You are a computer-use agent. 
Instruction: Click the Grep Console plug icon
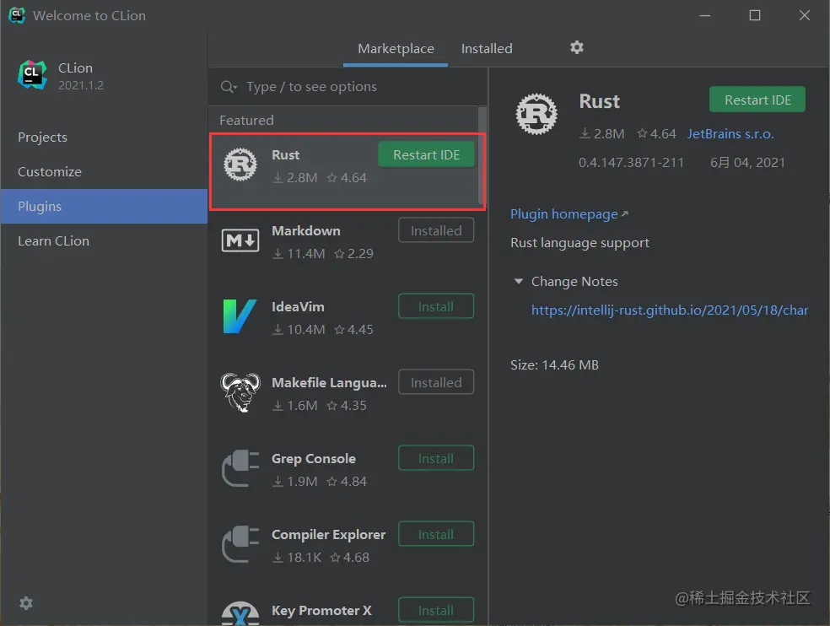point(240,468)
